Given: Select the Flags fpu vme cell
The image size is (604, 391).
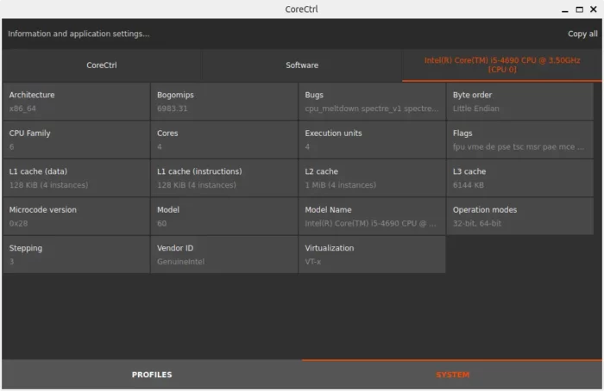Looking at the screenshot, I should click(x=520, y=140).
